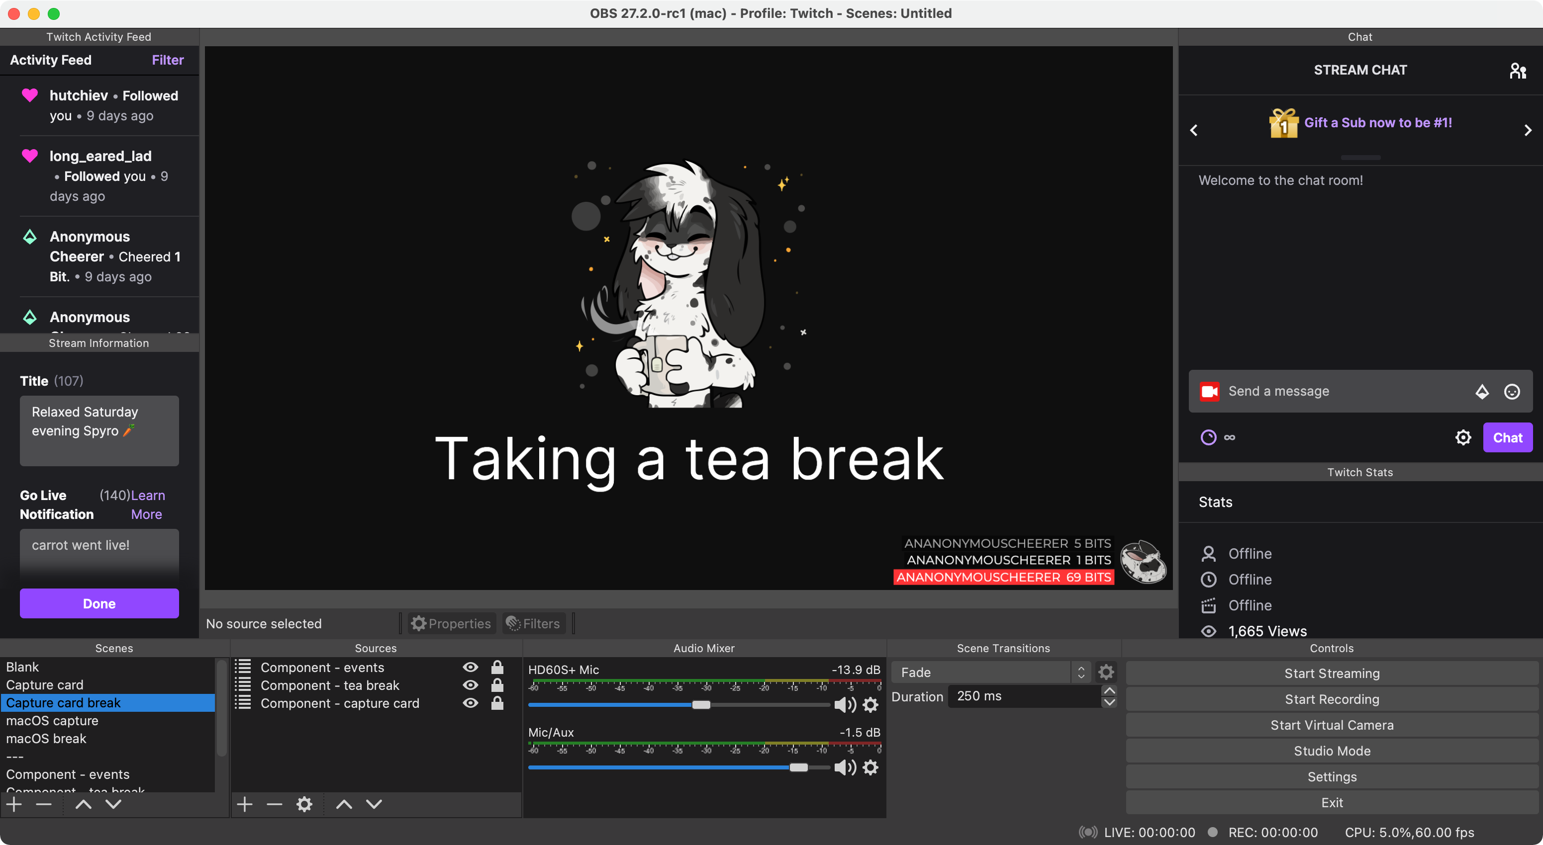
Task: Open source properties gear in Sources toolbar
Action: point(304,804)
